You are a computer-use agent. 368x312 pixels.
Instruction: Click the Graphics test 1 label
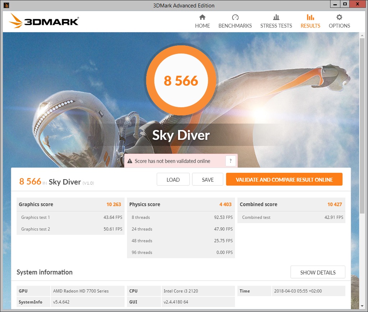tap(36, 217)
